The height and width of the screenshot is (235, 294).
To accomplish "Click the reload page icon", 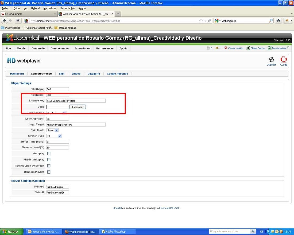I will pos(210,21).
